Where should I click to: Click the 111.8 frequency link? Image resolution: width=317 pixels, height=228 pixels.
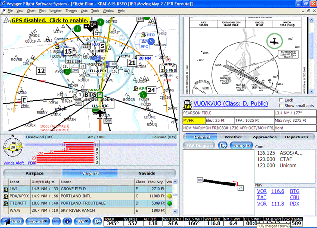[278, 204]
